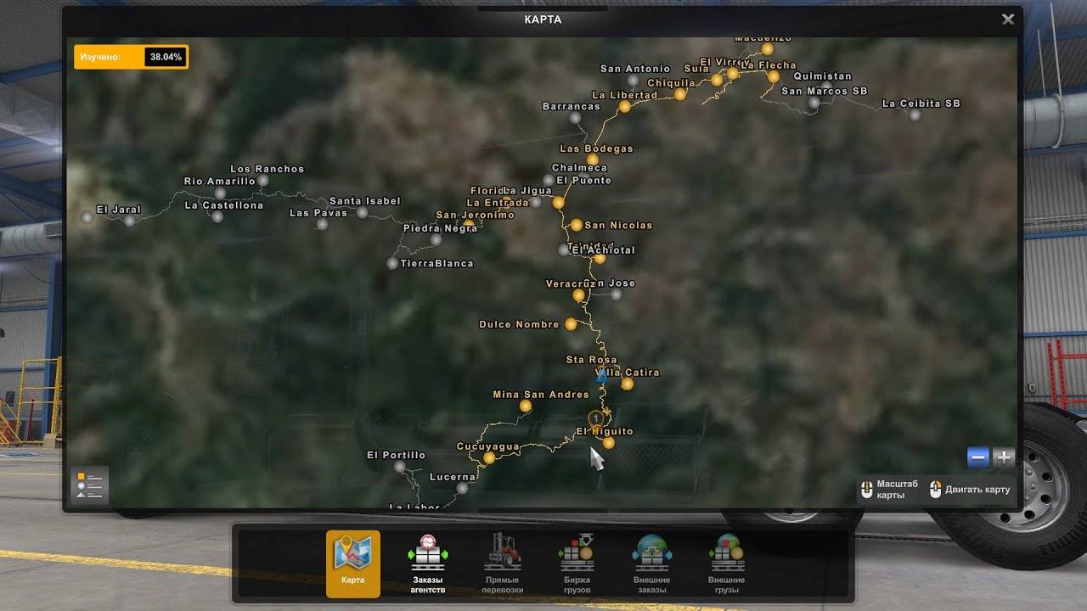1087x611 pixels.
Task: Select the Rio Amarillo marker
Action: [x=220, y=193]
